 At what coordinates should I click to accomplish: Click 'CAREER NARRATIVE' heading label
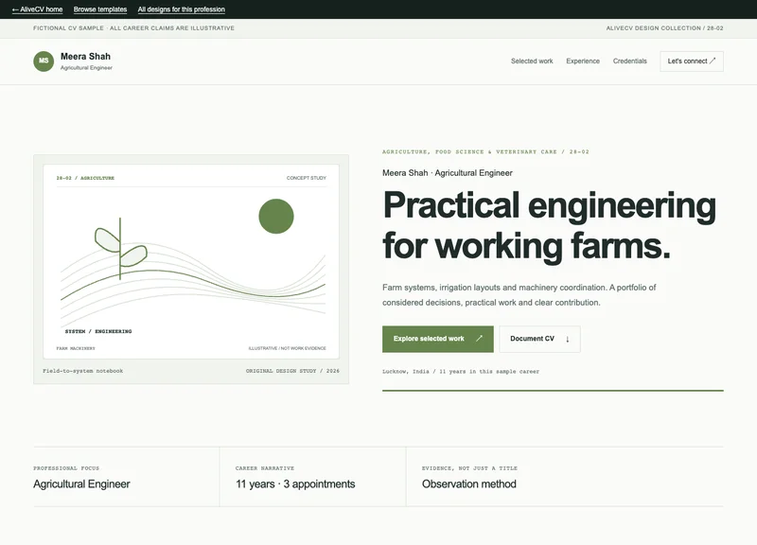pos(265,467)
